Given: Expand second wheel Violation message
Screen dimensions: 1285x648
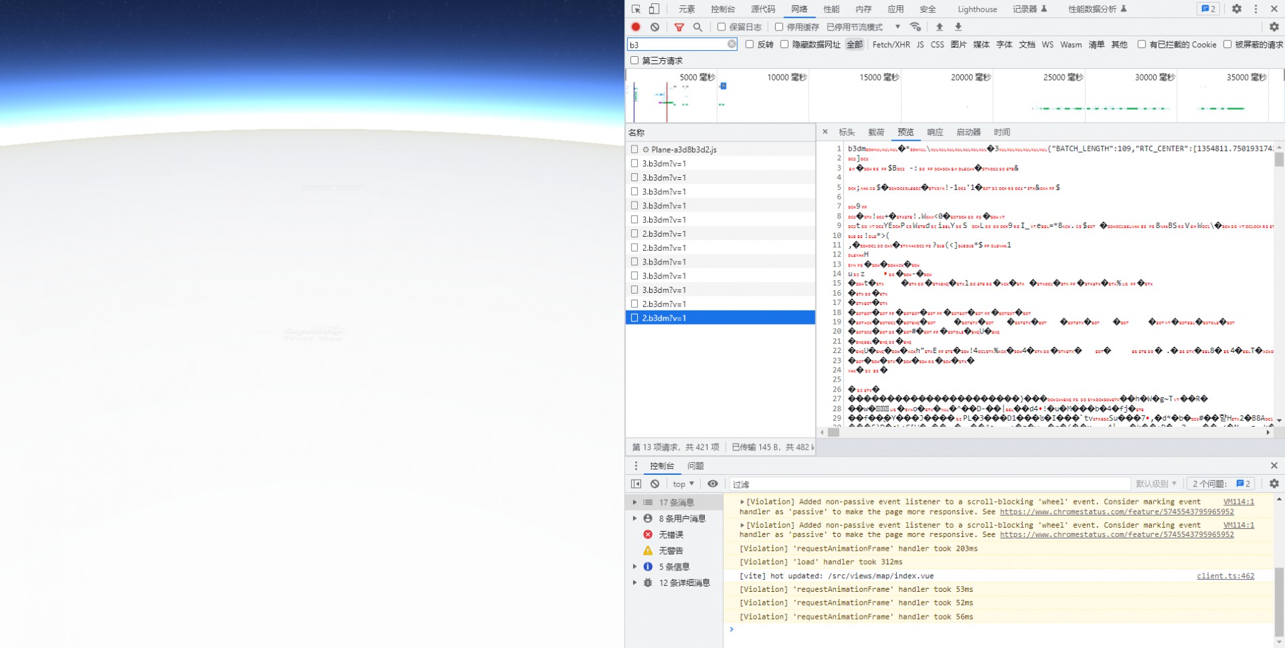Looking at the screenshot, I should point(742,525).
